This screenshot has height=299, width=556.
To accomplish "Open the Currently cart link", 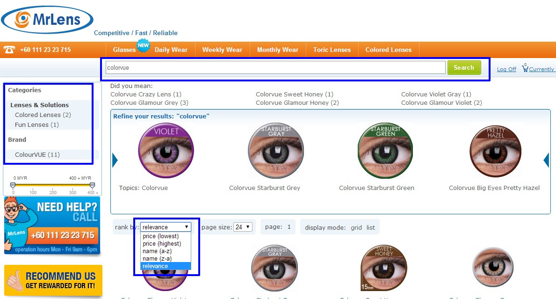I will click(542, 69).
